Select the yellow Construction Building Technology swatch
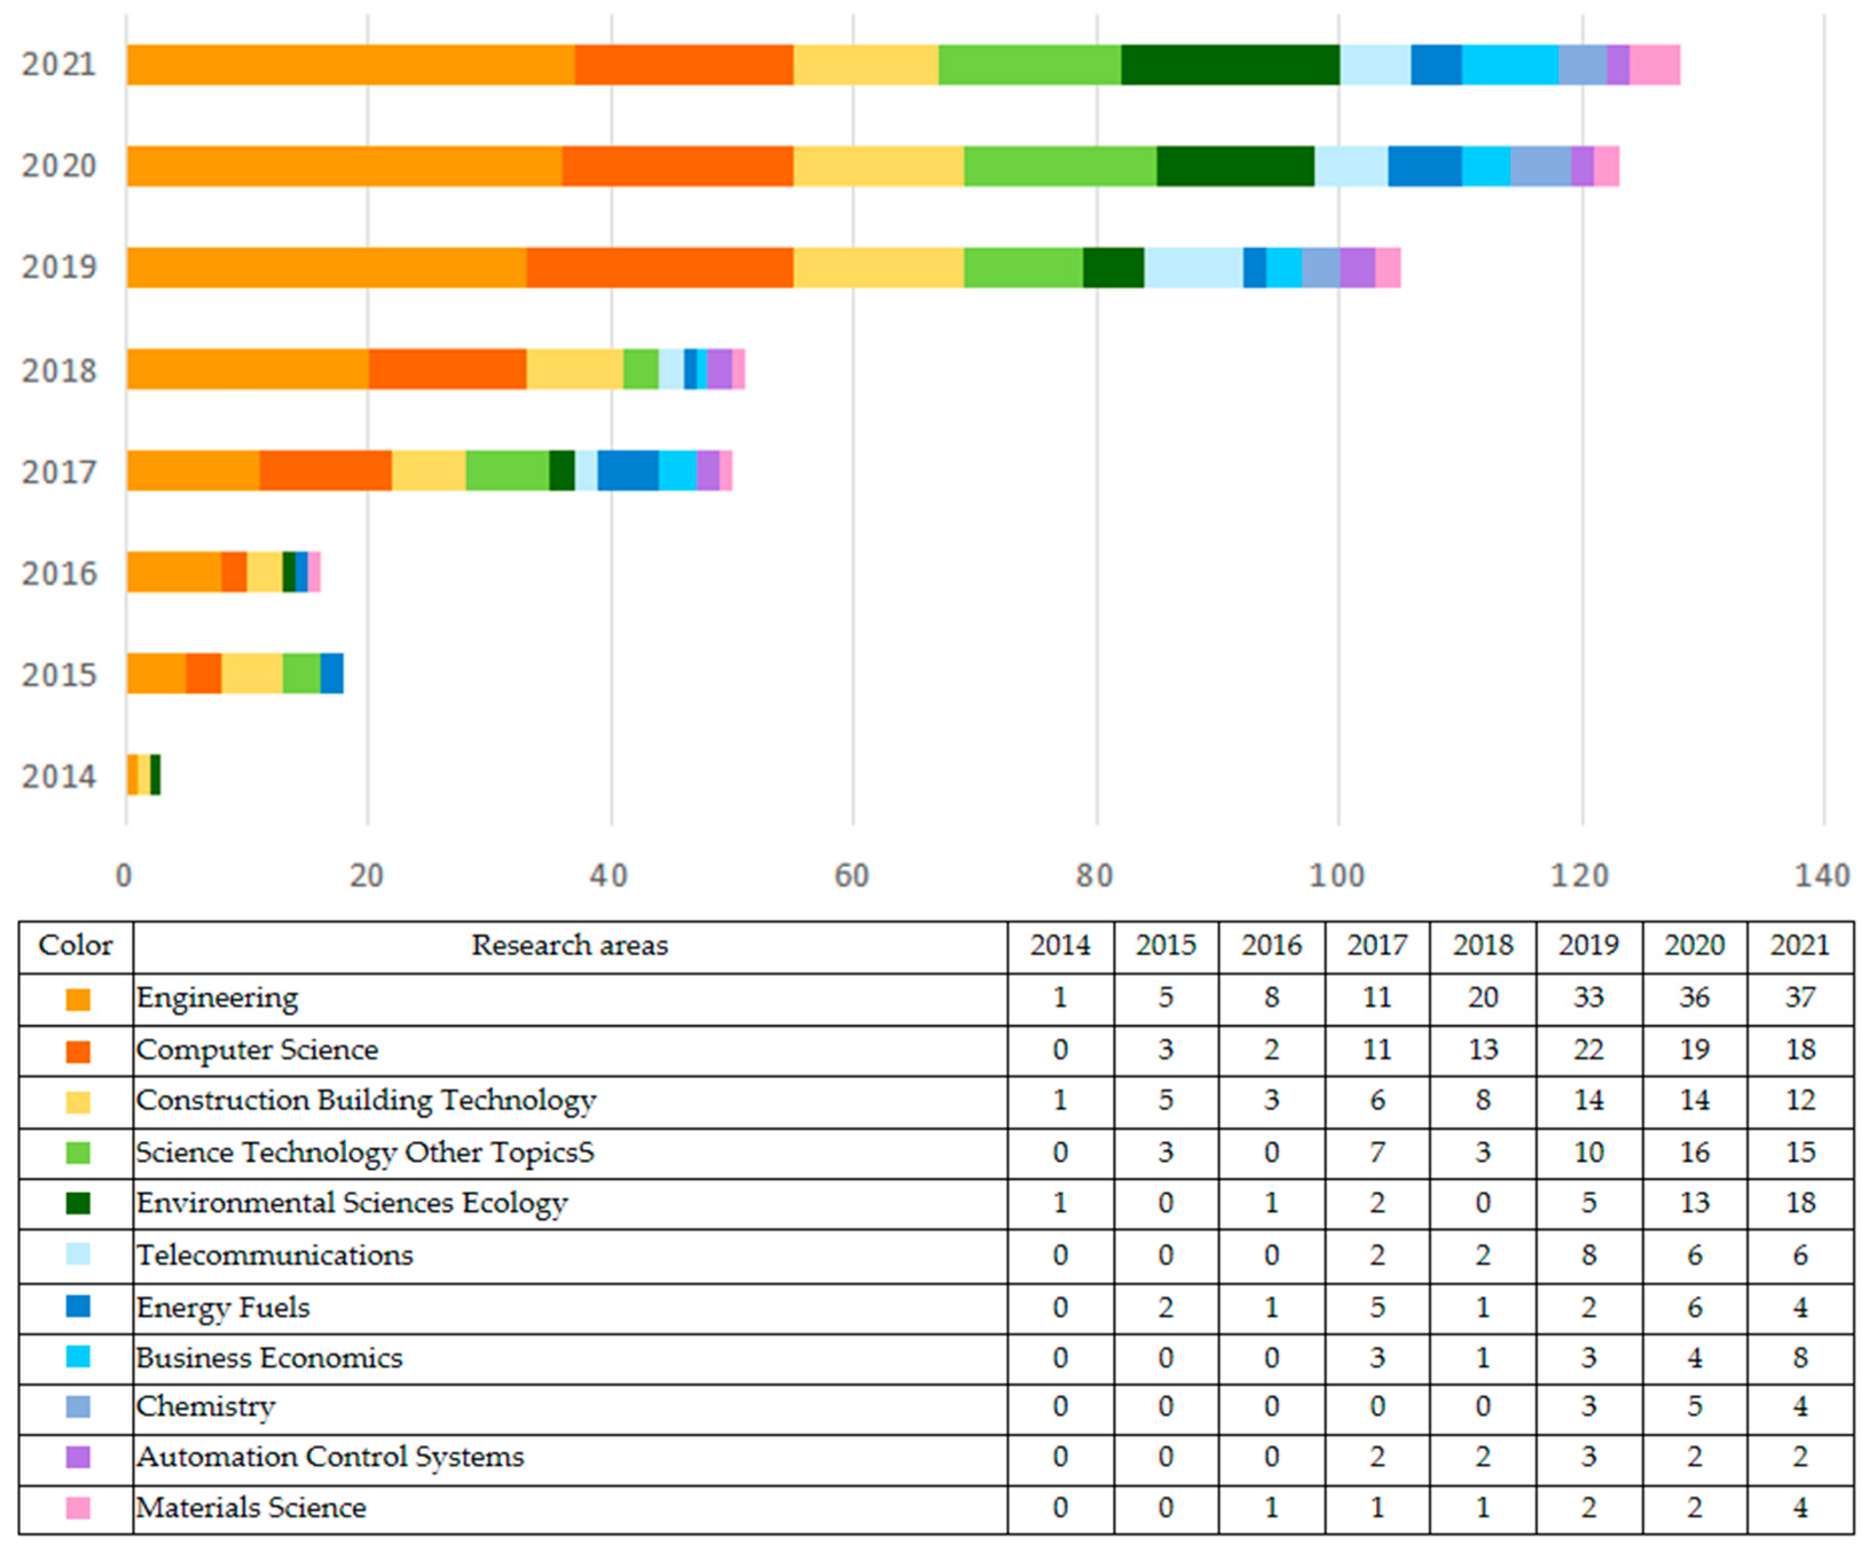 point(78,1103)
